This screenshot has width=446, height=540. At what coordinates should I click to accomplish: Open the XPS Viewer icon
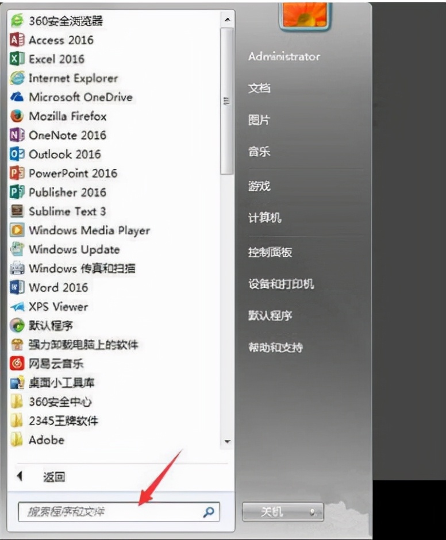pos(17,307)
